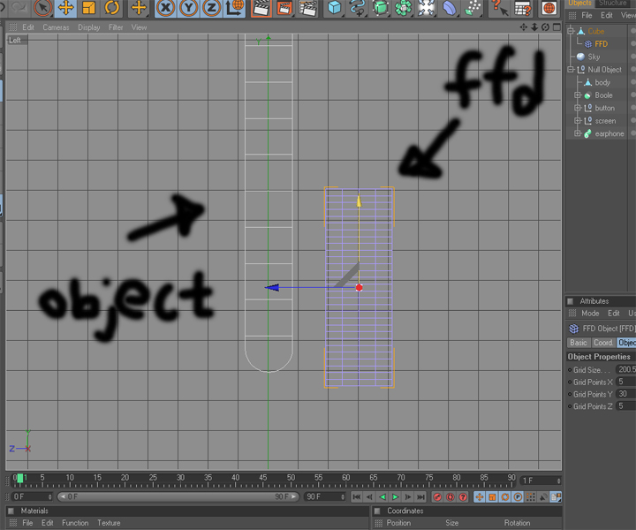Open Attributes Mode menu
The height and width of the screenshot is (530, 636).
[590, 313]
